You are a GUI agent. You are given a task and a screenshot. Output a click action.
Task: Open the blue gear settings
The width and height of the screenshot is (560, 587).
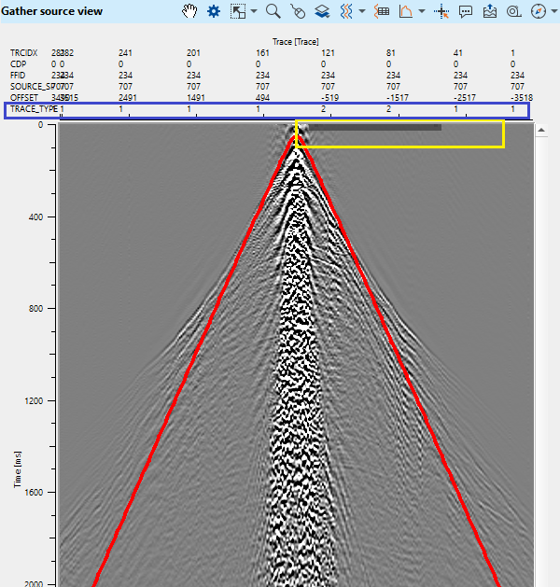pos(214,11)
